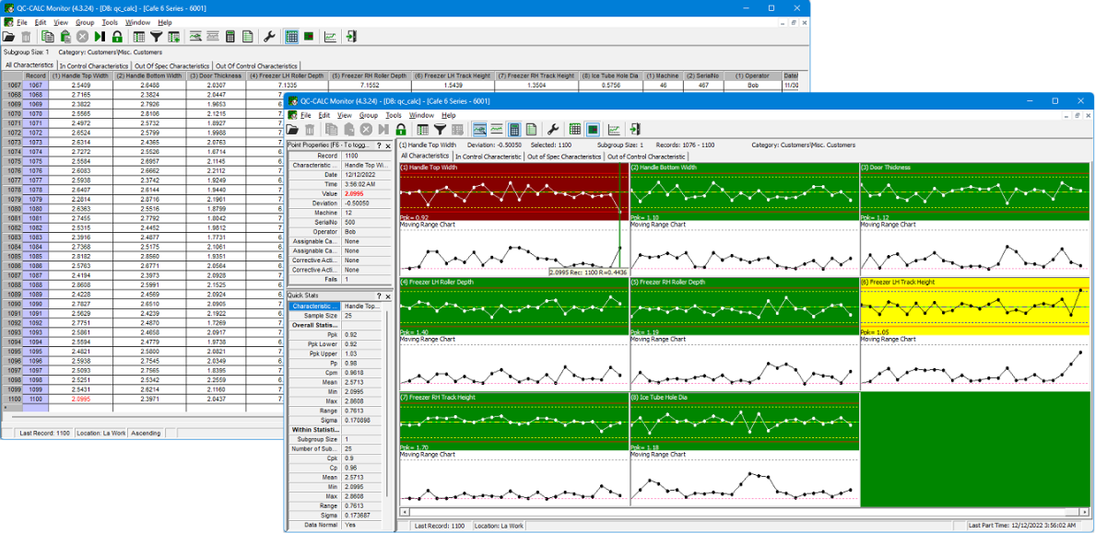
Task: Click the trend chart icon in front window
Action: (614, 129)
